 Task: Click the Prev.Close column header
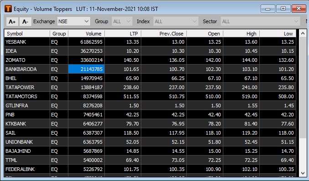(x=164, y=34)
